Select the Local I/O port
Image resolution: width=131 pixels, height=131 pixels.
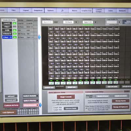[7, 23]
